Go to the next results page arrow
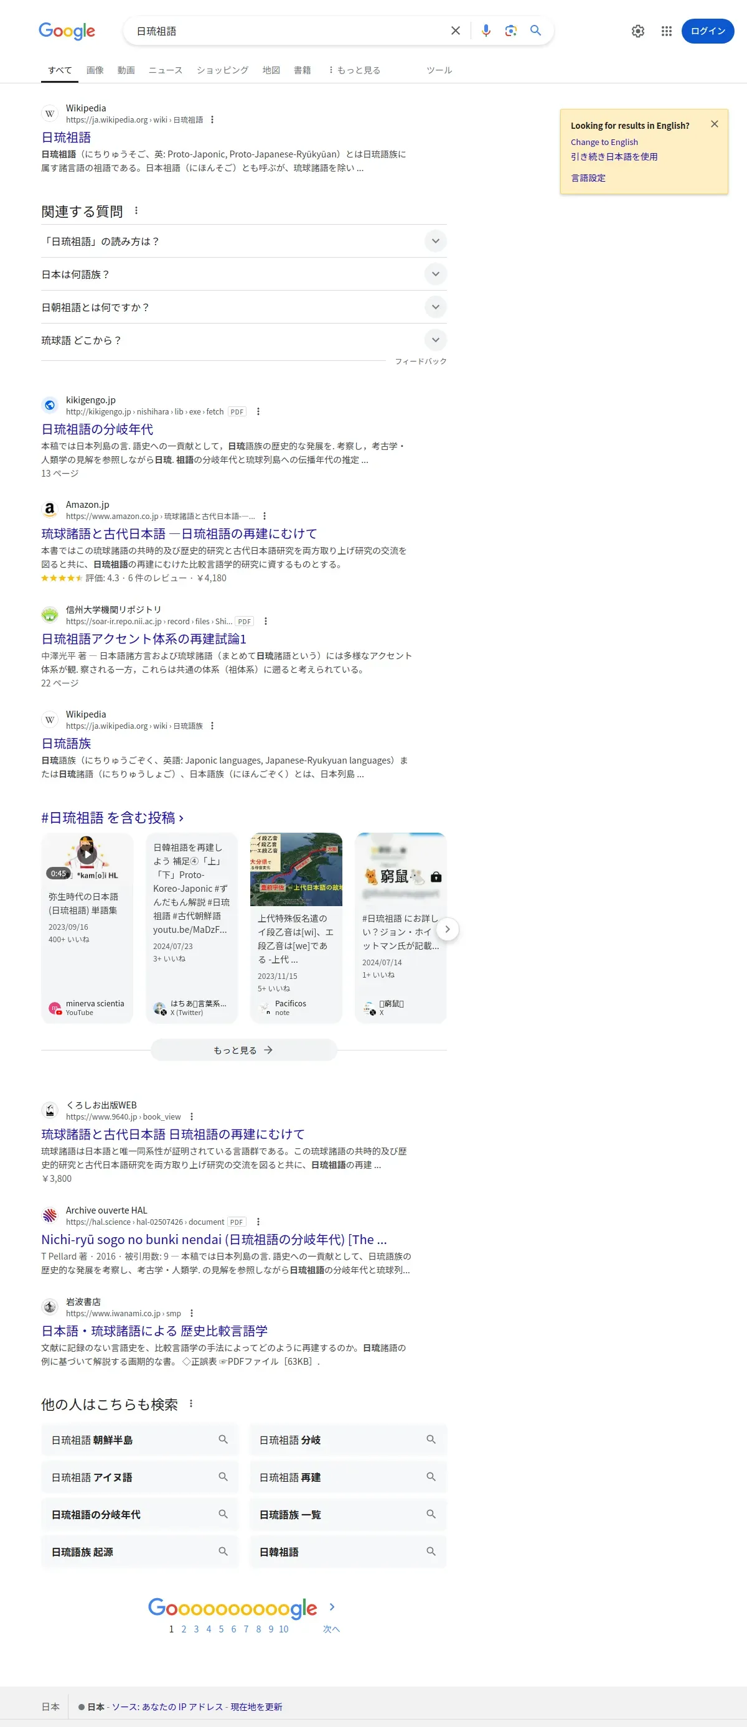 (x=332, y=1607)
